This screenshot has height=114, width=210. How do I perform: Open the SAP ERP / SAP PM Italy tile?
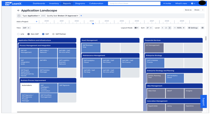tap(92, 73)
